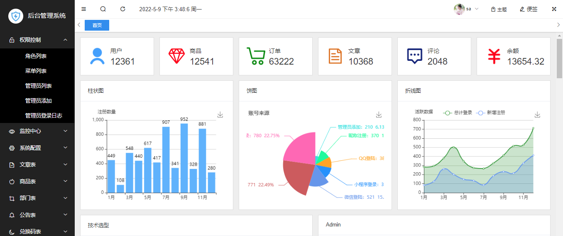
Task: Expand the 系统配置 menu chevron
Action: [65, 148]
